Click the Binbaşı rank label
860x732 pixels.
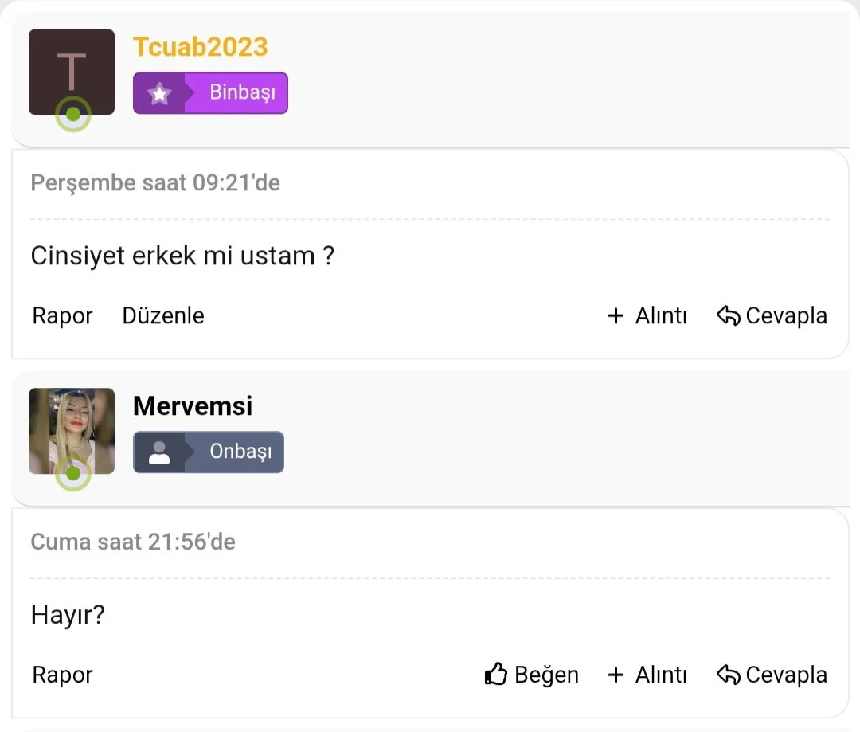pyautogui.click(x=242, y=93)
